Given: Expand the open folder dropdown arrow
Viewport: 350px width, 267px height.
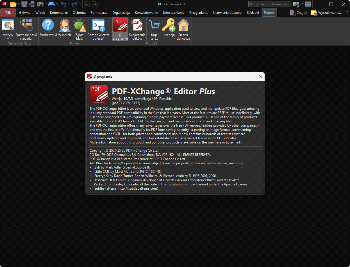Looking at the screenshot, I should click(x=19, y=4).
